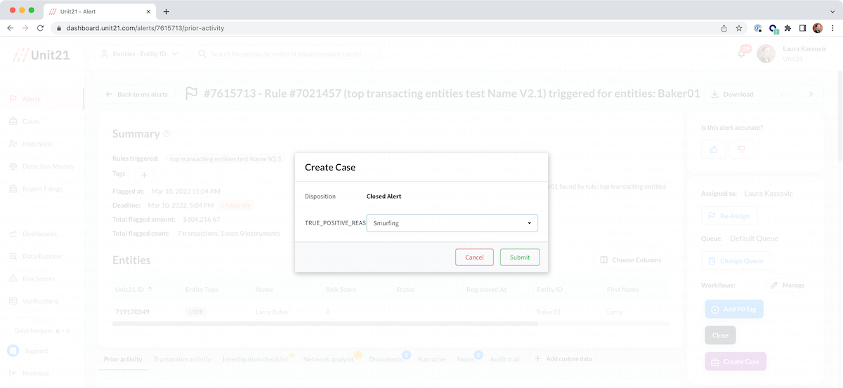Switch to Narrative tab

click(x=431, y=359)
